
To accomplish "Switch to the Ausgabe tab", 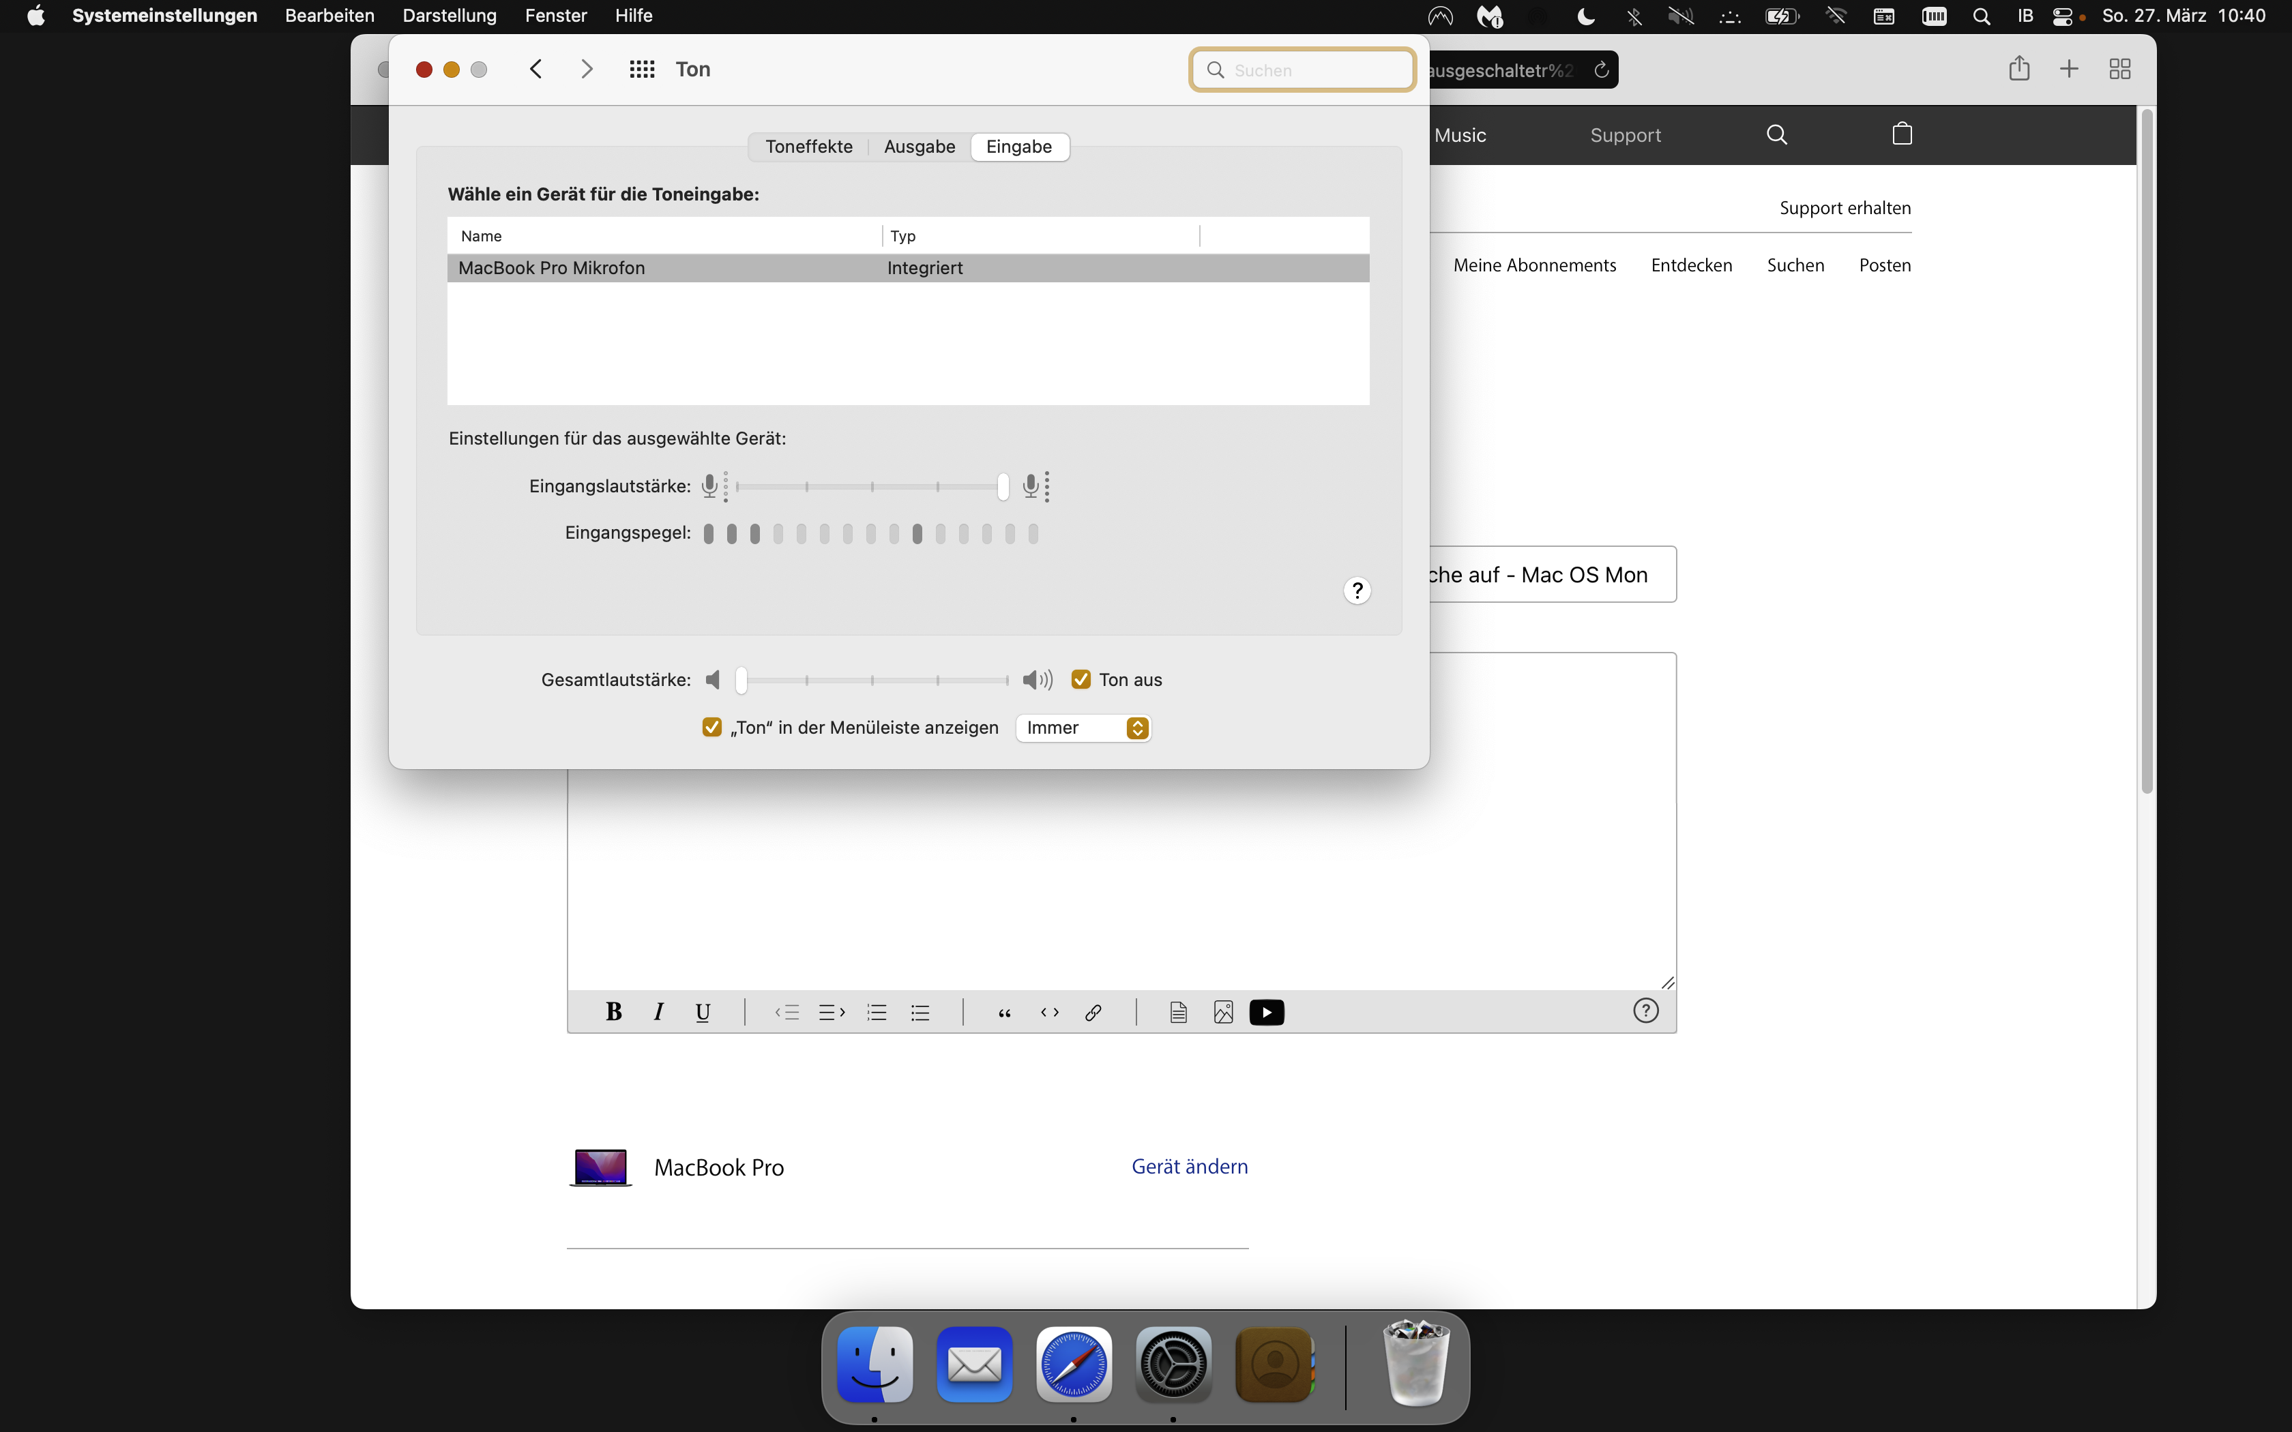I will [x=919, y=147].
